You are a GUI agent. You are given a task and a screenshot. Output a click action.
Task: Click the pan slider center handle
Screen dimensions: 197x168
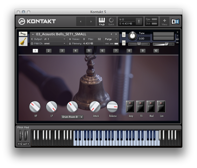point(139,44)
